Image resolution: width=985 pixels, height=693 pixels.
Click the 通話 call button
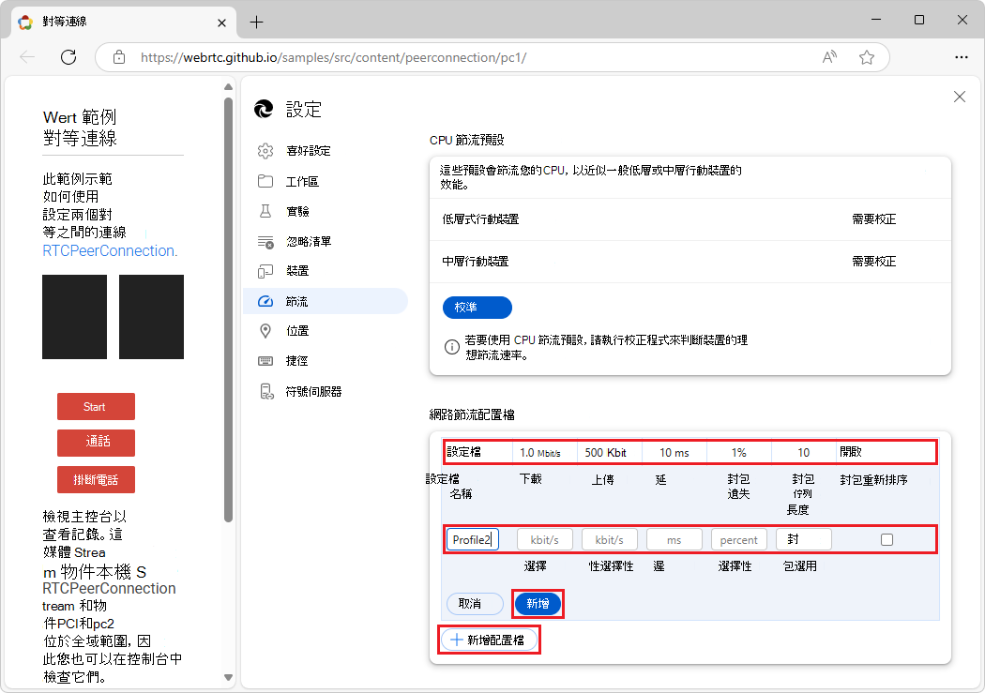(96, 443)
